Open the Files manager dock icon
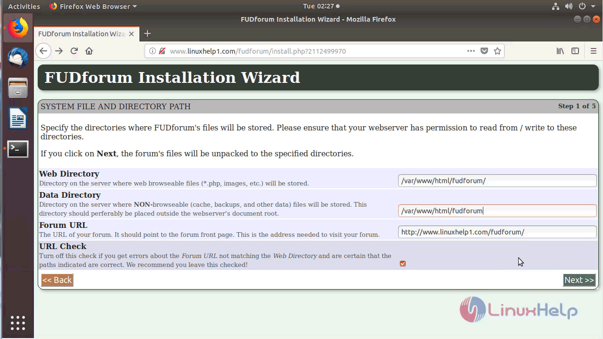The image size is (603, 339). point(18,88)
